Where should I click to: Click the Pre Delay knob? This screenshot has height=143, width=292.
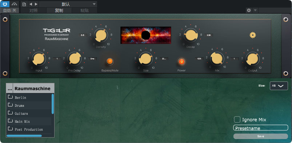[x=74, y=59]
